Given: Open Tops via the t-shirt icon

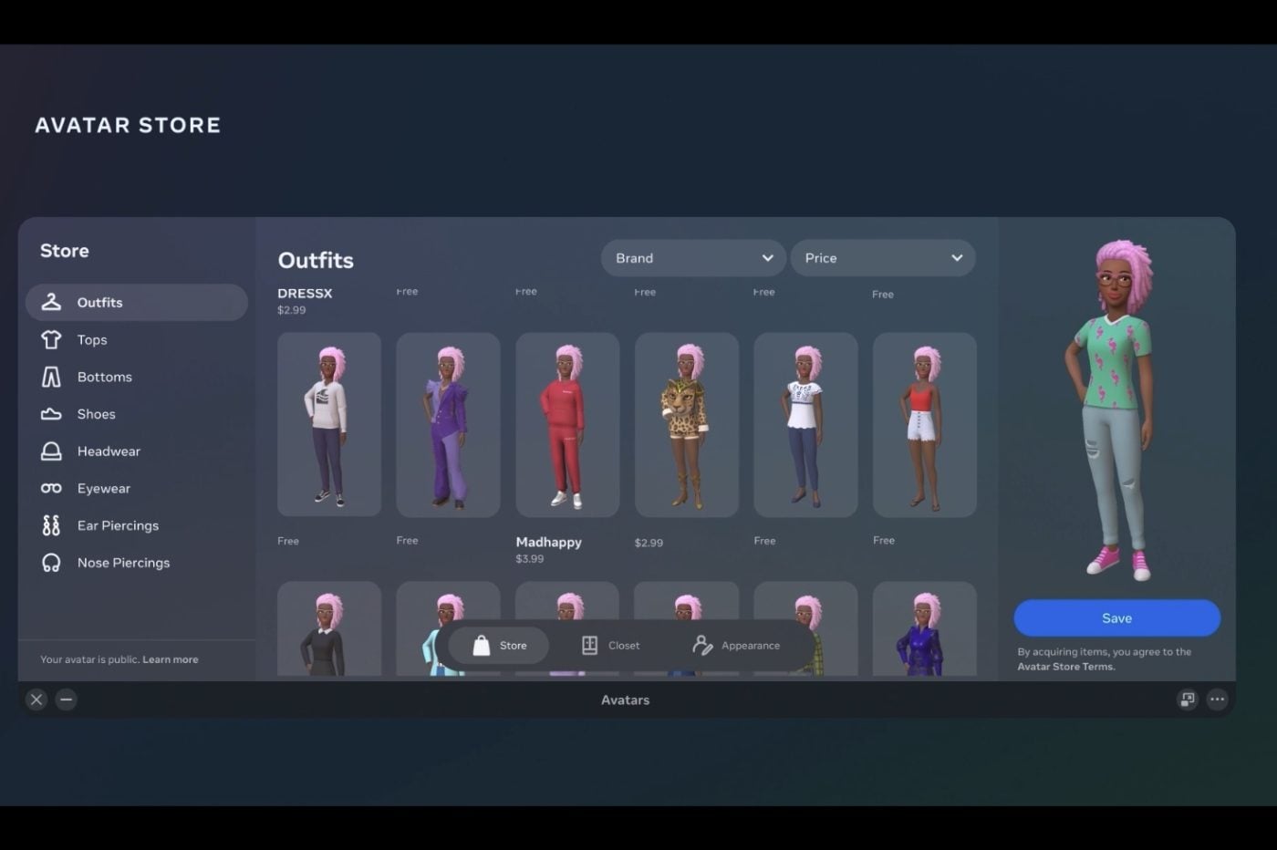Looking at the screenshot, I should [x=51, y=339].
